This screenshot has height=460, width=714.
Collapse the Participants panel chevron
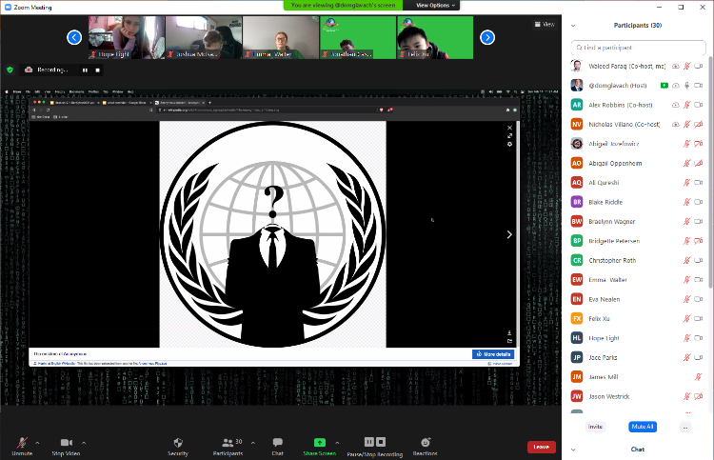[573, 26]
